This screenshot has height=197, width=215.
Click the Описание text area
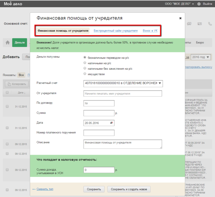(x=123, y=144)
